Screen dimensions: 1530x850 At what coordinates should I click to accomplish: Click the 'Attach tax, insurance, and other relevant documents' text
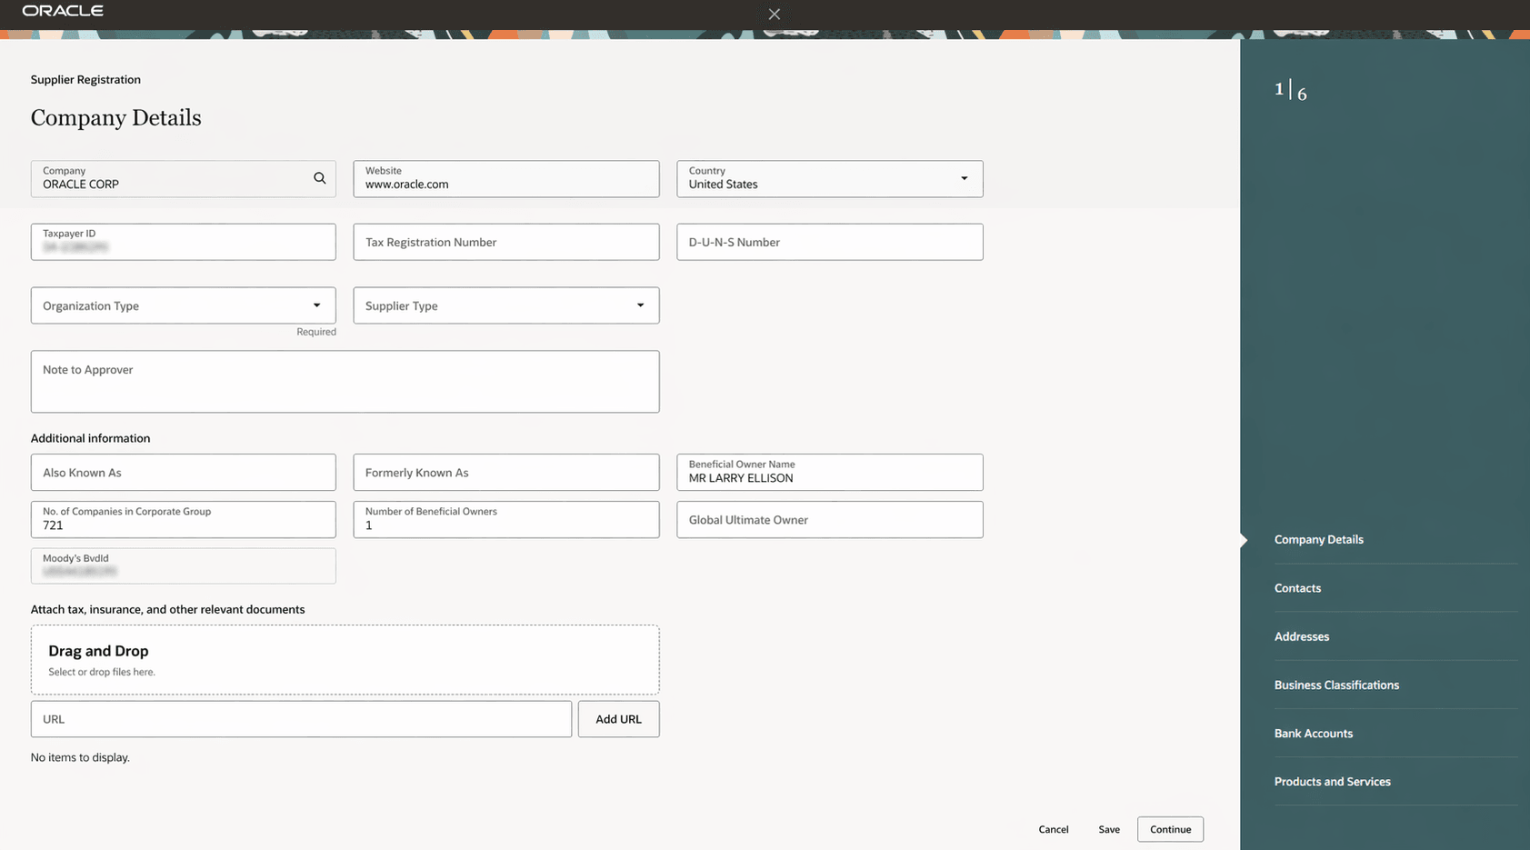(167, 609)
